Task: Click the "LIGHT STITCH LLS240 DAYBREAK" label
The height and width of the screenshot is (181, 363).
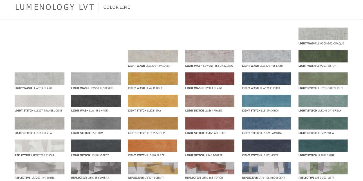Action: [x=320, y=111]
